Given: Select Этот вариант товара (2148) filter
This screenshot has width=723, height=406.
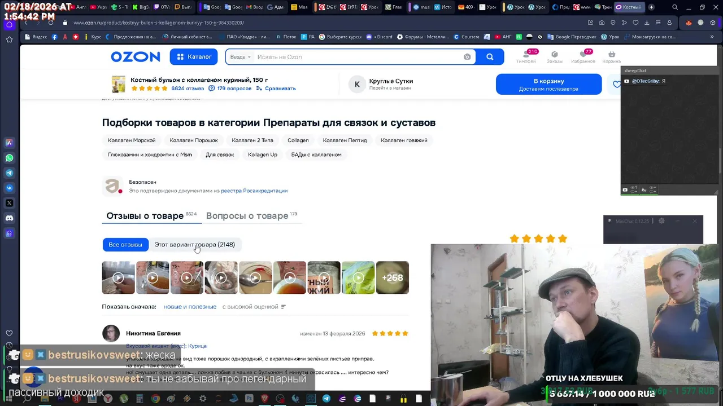Looking at the screenshot, I should tap(195, 245).
